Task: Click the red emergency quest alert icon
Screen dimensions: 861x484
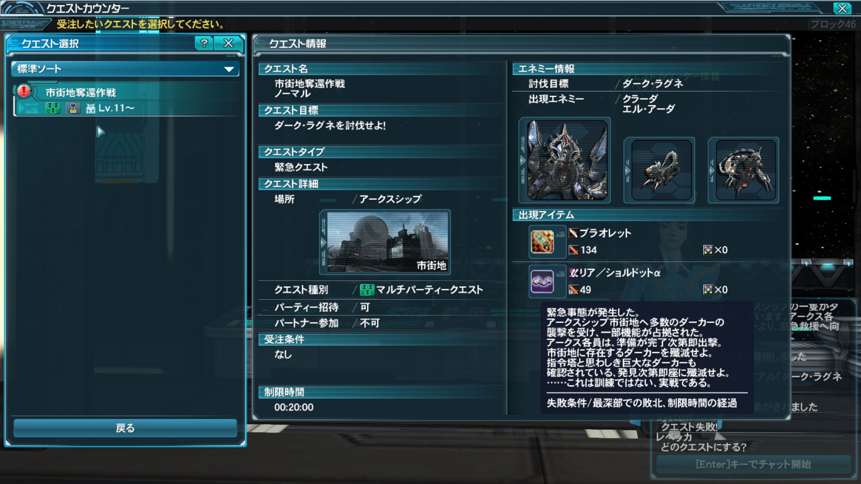Action: point(24,91)
